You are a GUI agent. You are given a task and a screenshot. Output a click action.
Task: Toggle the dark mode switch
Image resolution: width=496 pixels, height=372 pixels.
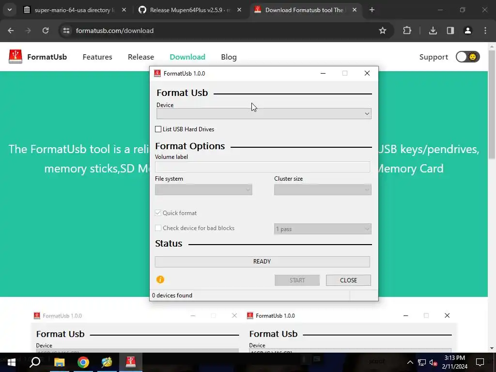[467, 57]
